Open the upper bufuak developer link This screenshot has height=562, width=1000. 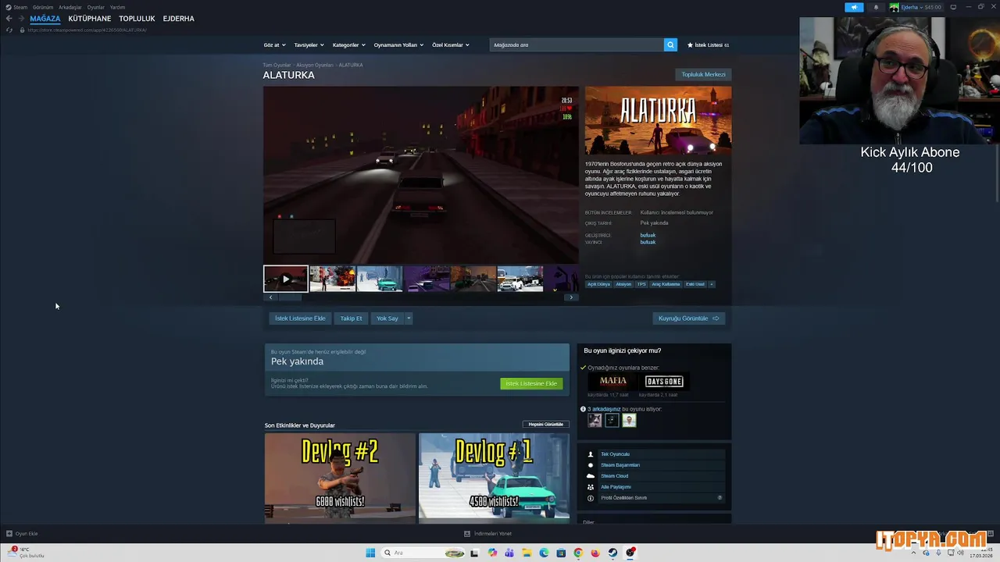[648, 235]
